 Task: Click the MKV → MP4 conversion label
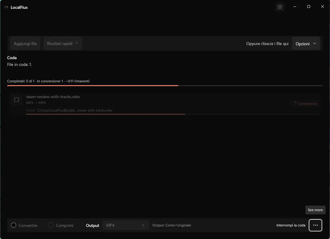pyautogui.click(x=36, y=103)
